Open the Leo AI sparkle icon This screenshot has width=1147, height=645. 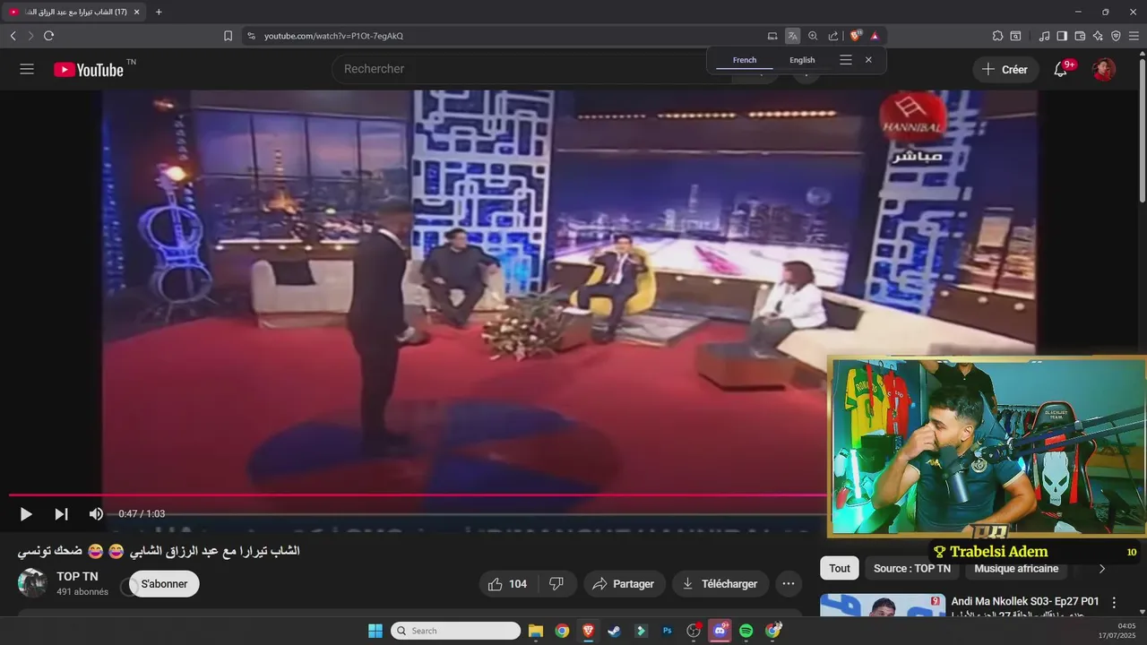1099,36
